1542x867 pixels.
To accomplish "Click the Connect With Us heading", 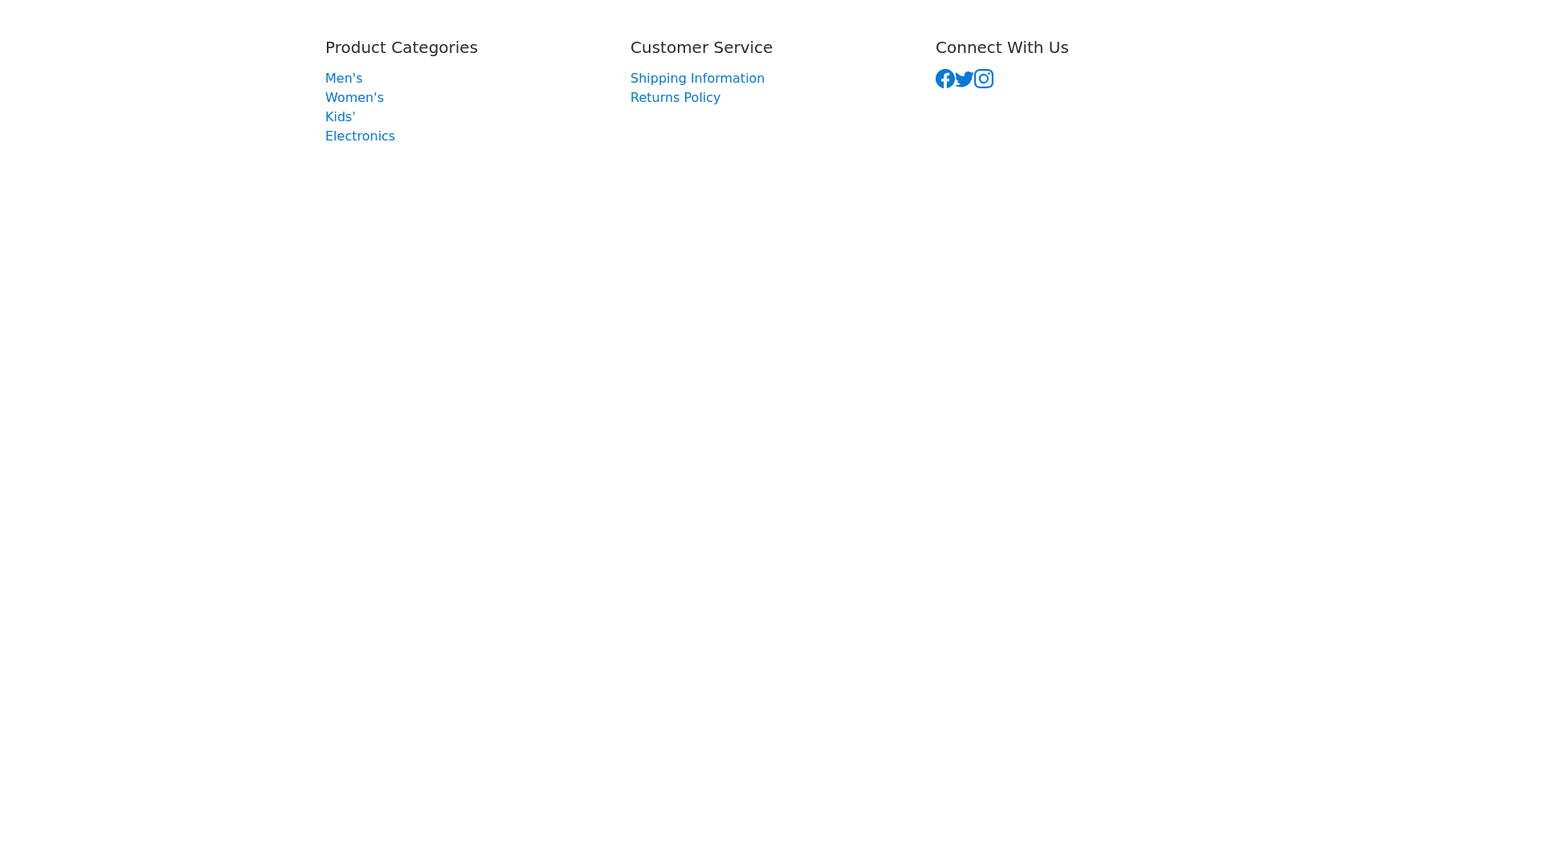I will [1001, 48].
